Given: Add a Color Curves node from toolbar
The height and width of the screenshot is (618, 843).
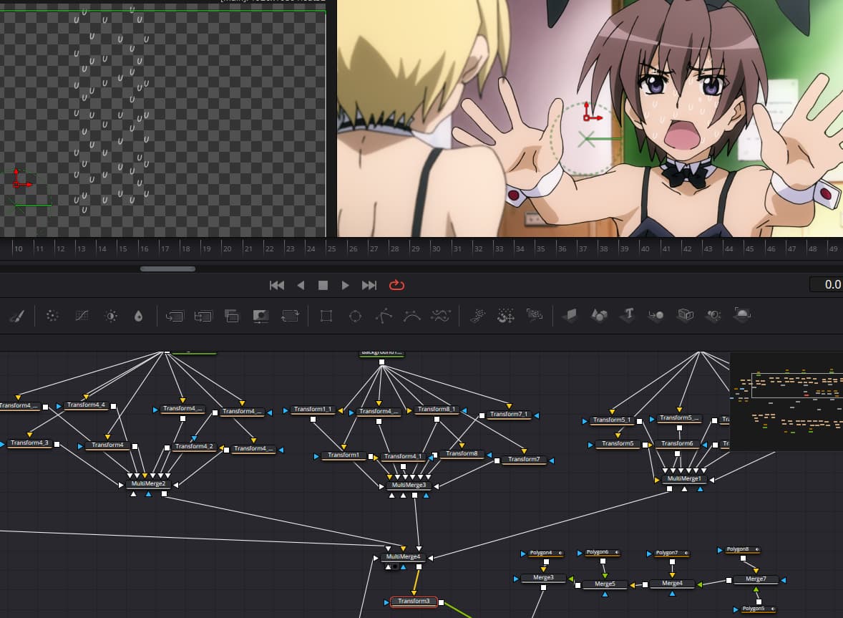Looking at the screenshot, I should click(82, 316).
